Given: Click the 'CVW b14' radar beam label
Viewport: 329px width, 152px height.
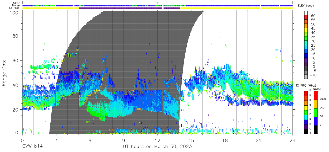Looking at the screenshot, I should (32, 147).
